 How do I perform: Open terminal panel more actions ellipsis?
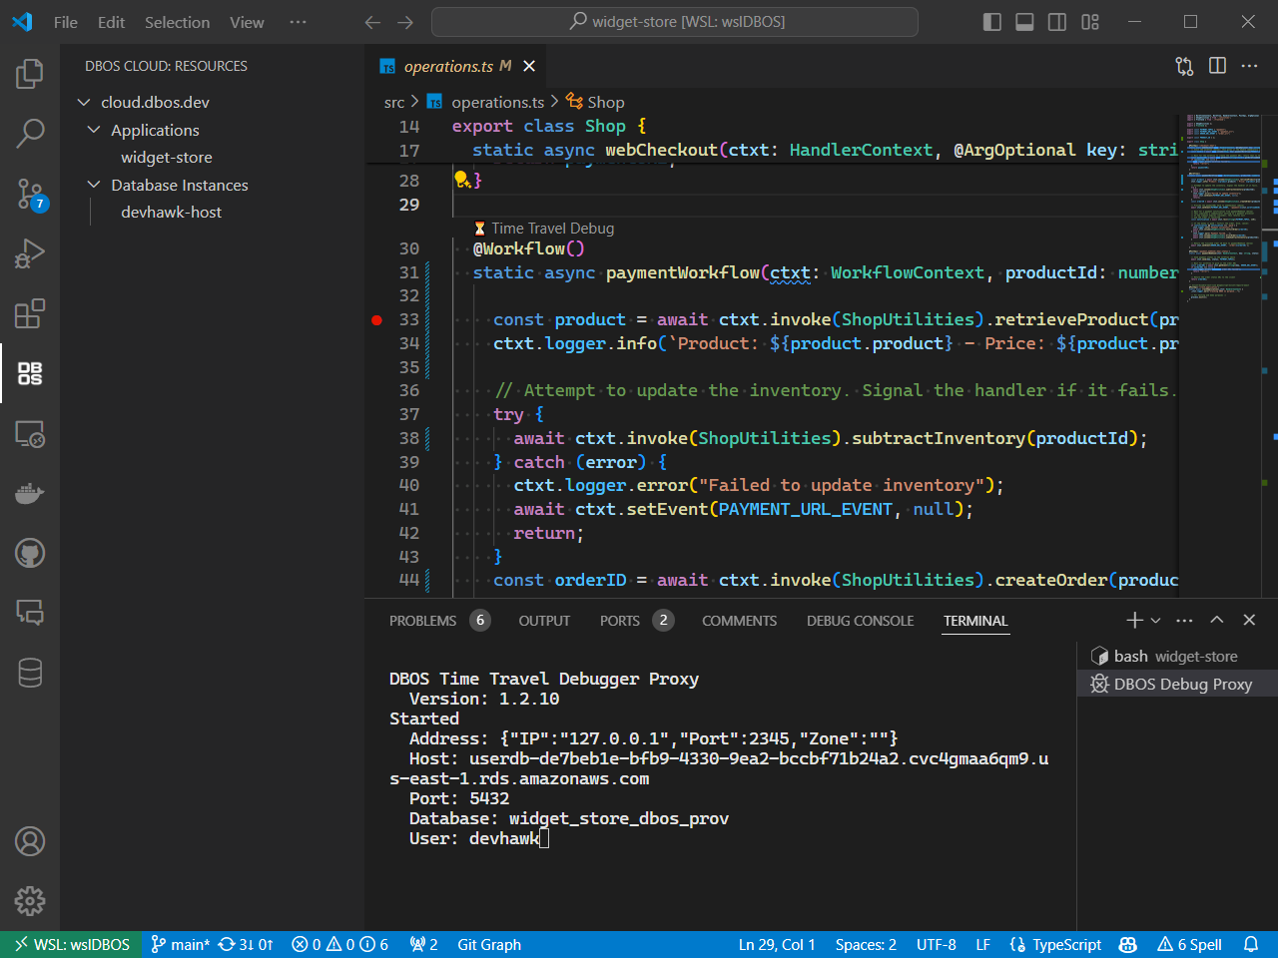click(x=1184, y=620)
